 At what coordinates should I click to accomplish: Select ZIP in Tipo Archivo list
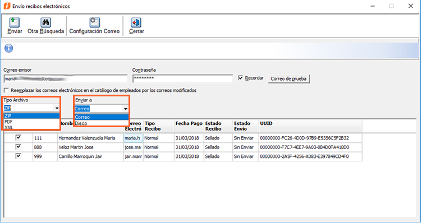point(31,116)
